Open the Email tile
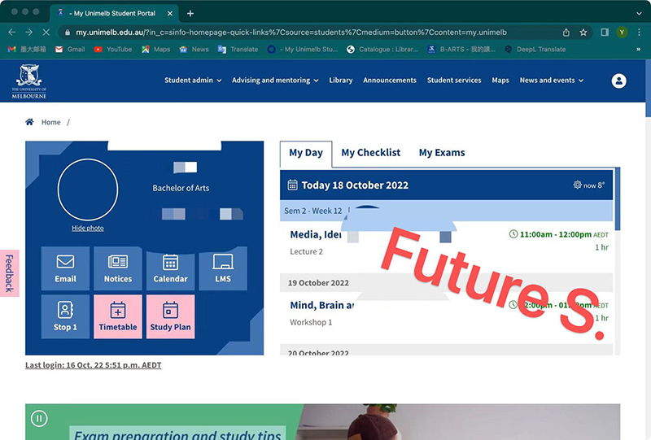Image resolution: width=651 pixels, height=440 pixels. (x=65, y=268)
